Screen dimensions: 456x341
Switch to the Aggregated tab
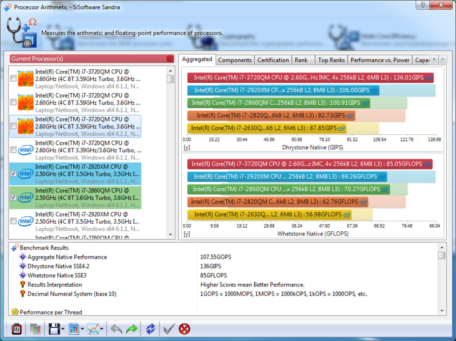[x=197, y=59]
